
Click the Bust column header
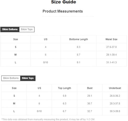click(90, 88)
